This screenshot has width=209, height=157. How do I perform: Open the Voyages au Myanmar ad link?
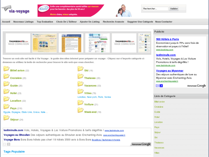pyautogui.click(x=170, y=71)
